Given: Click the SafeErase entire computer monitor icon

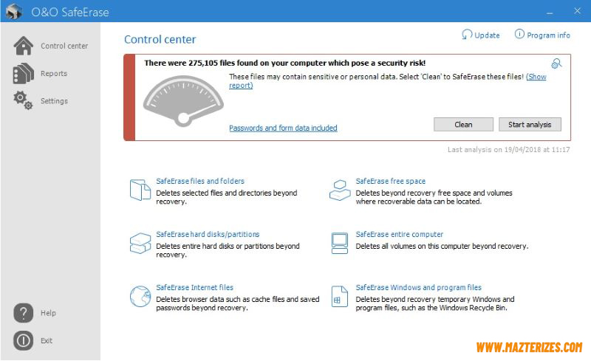Looking at the screenshot, I should coord(340,244).
